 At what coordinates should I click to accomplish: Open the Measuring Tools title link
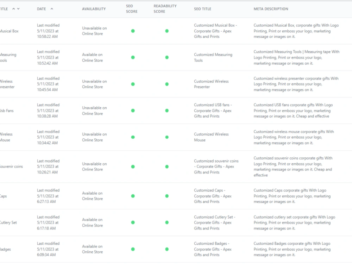tap(8, 57)
